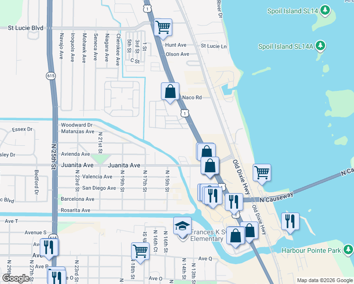Click the Spoil Island SL14A label
Image resolution: width=354 pixels, height=284 pixels.
click(x=285, y=46)
